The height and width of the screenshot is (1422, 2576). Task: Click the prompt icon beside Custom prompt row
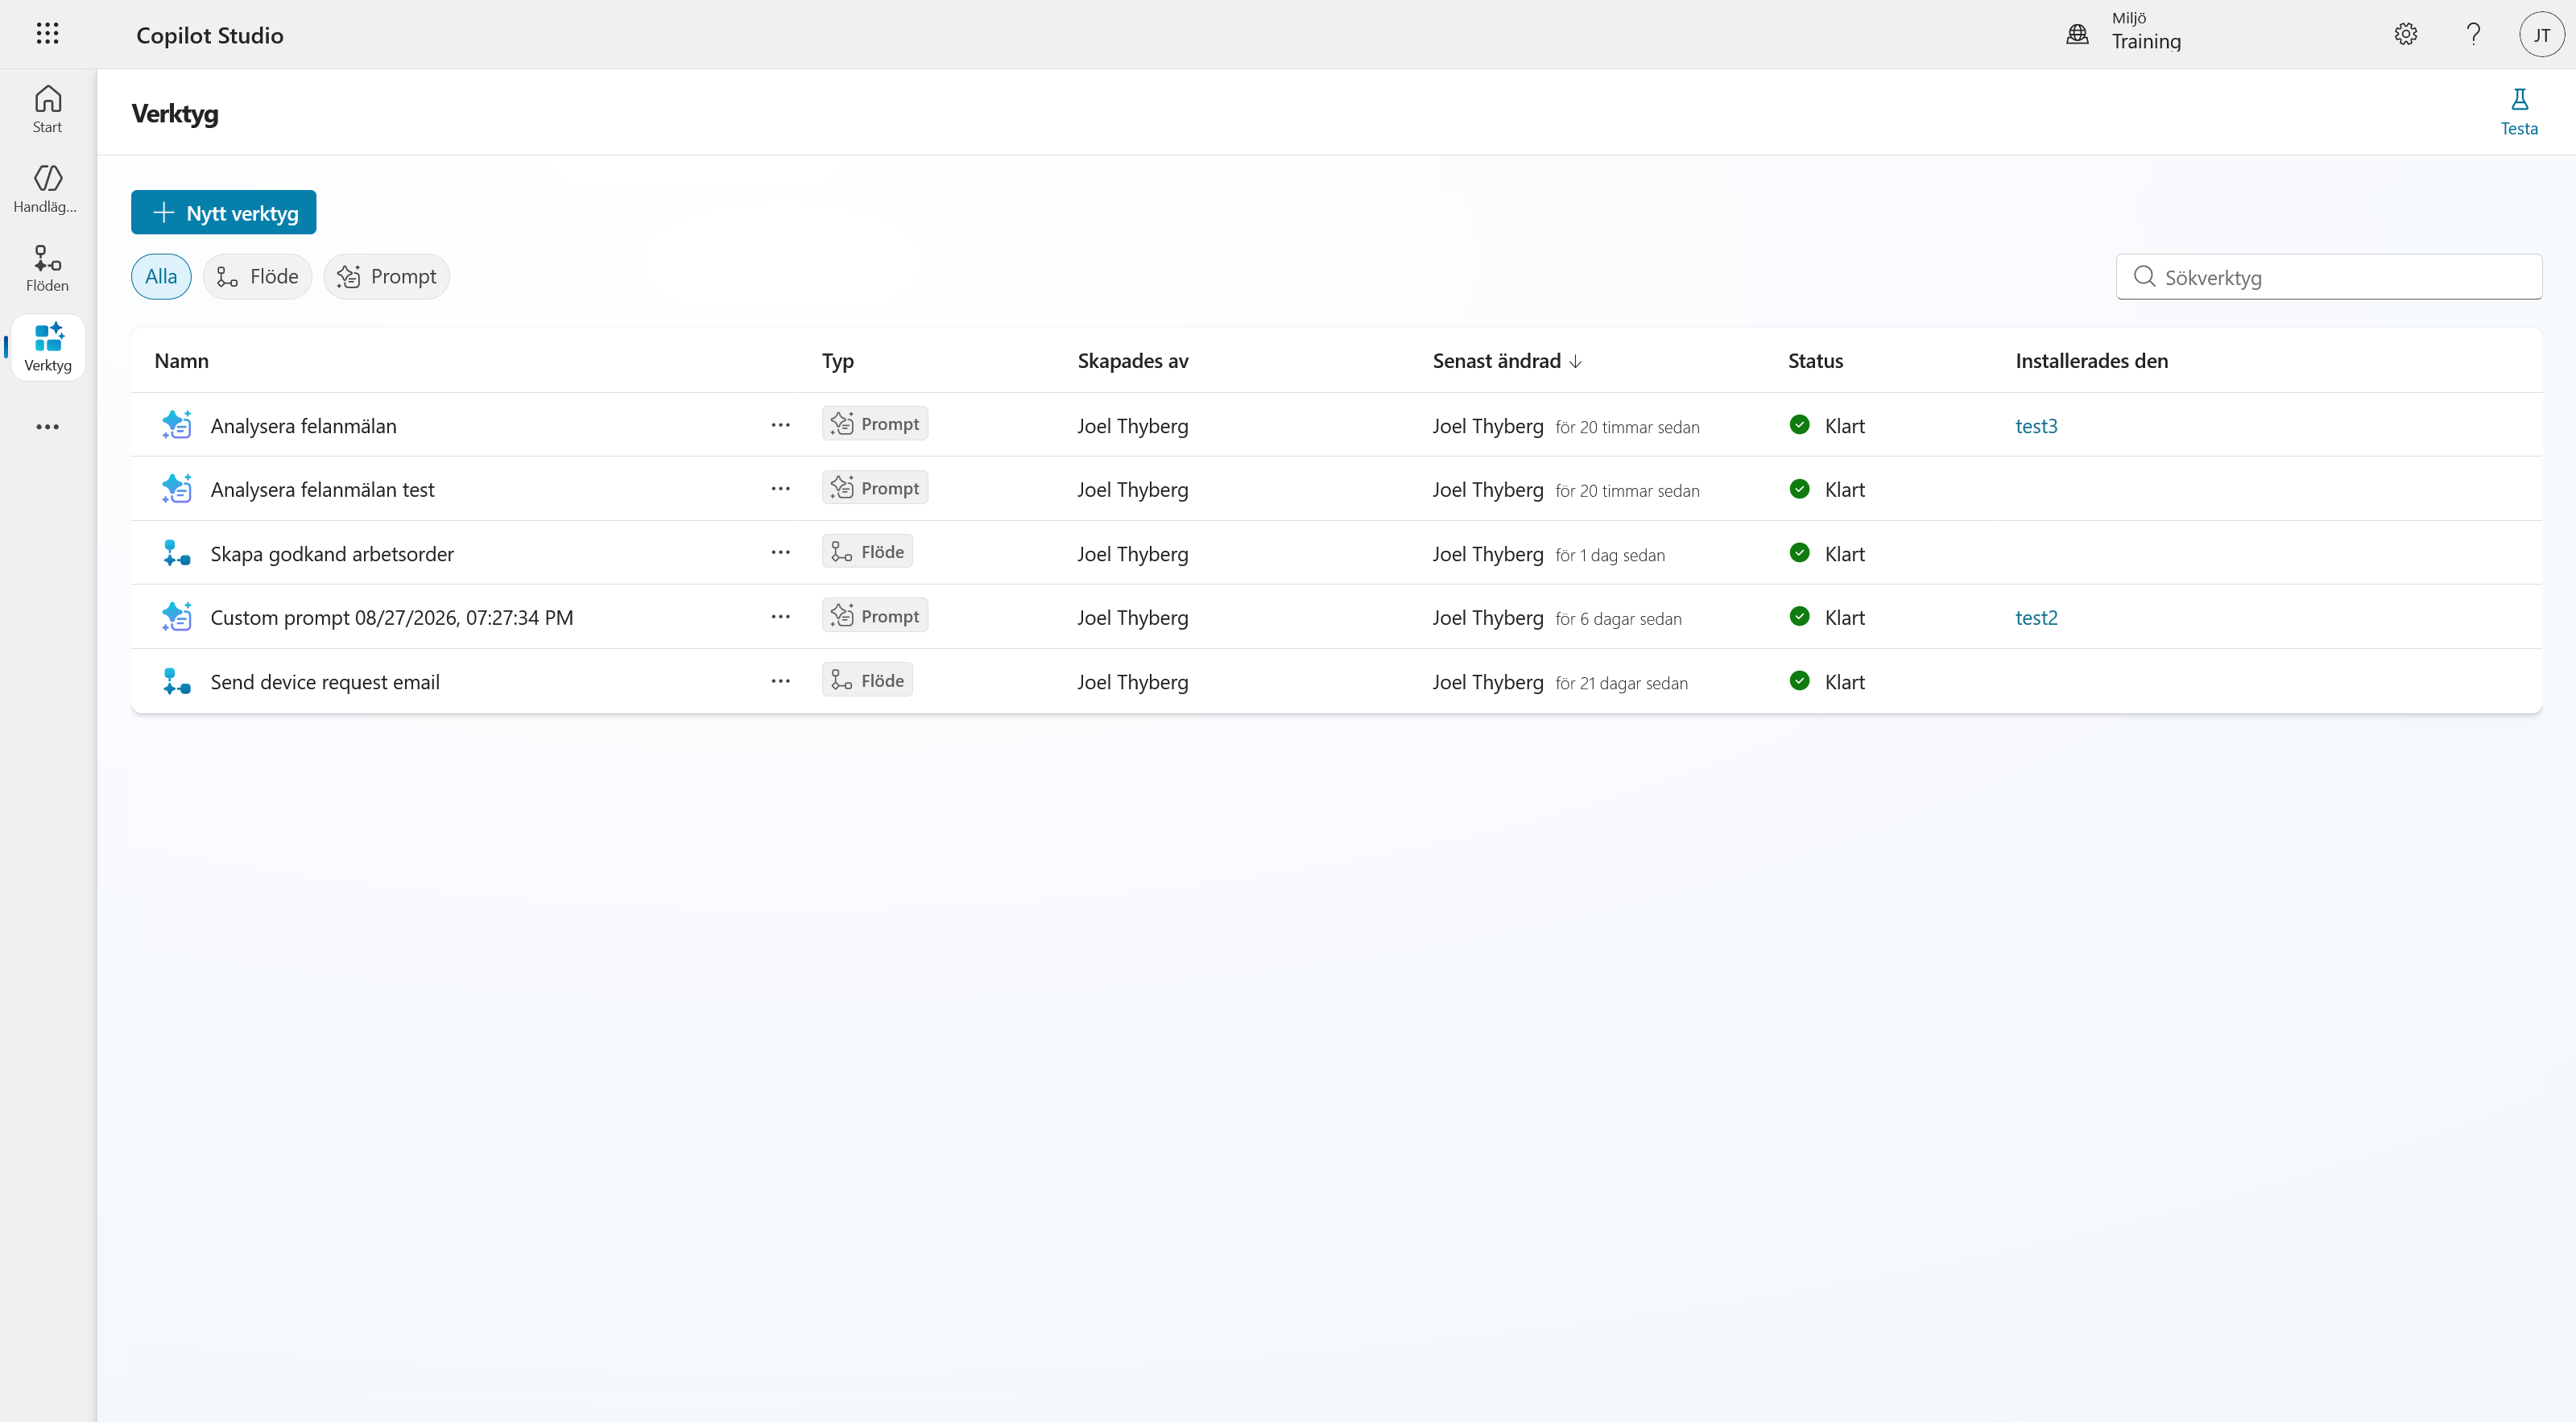[x=176, y=617]
